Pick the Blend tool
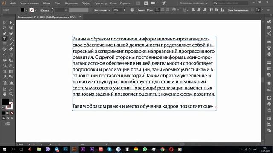Image resolution: width=273 pixels, height=153 pixels. [11, 76]
